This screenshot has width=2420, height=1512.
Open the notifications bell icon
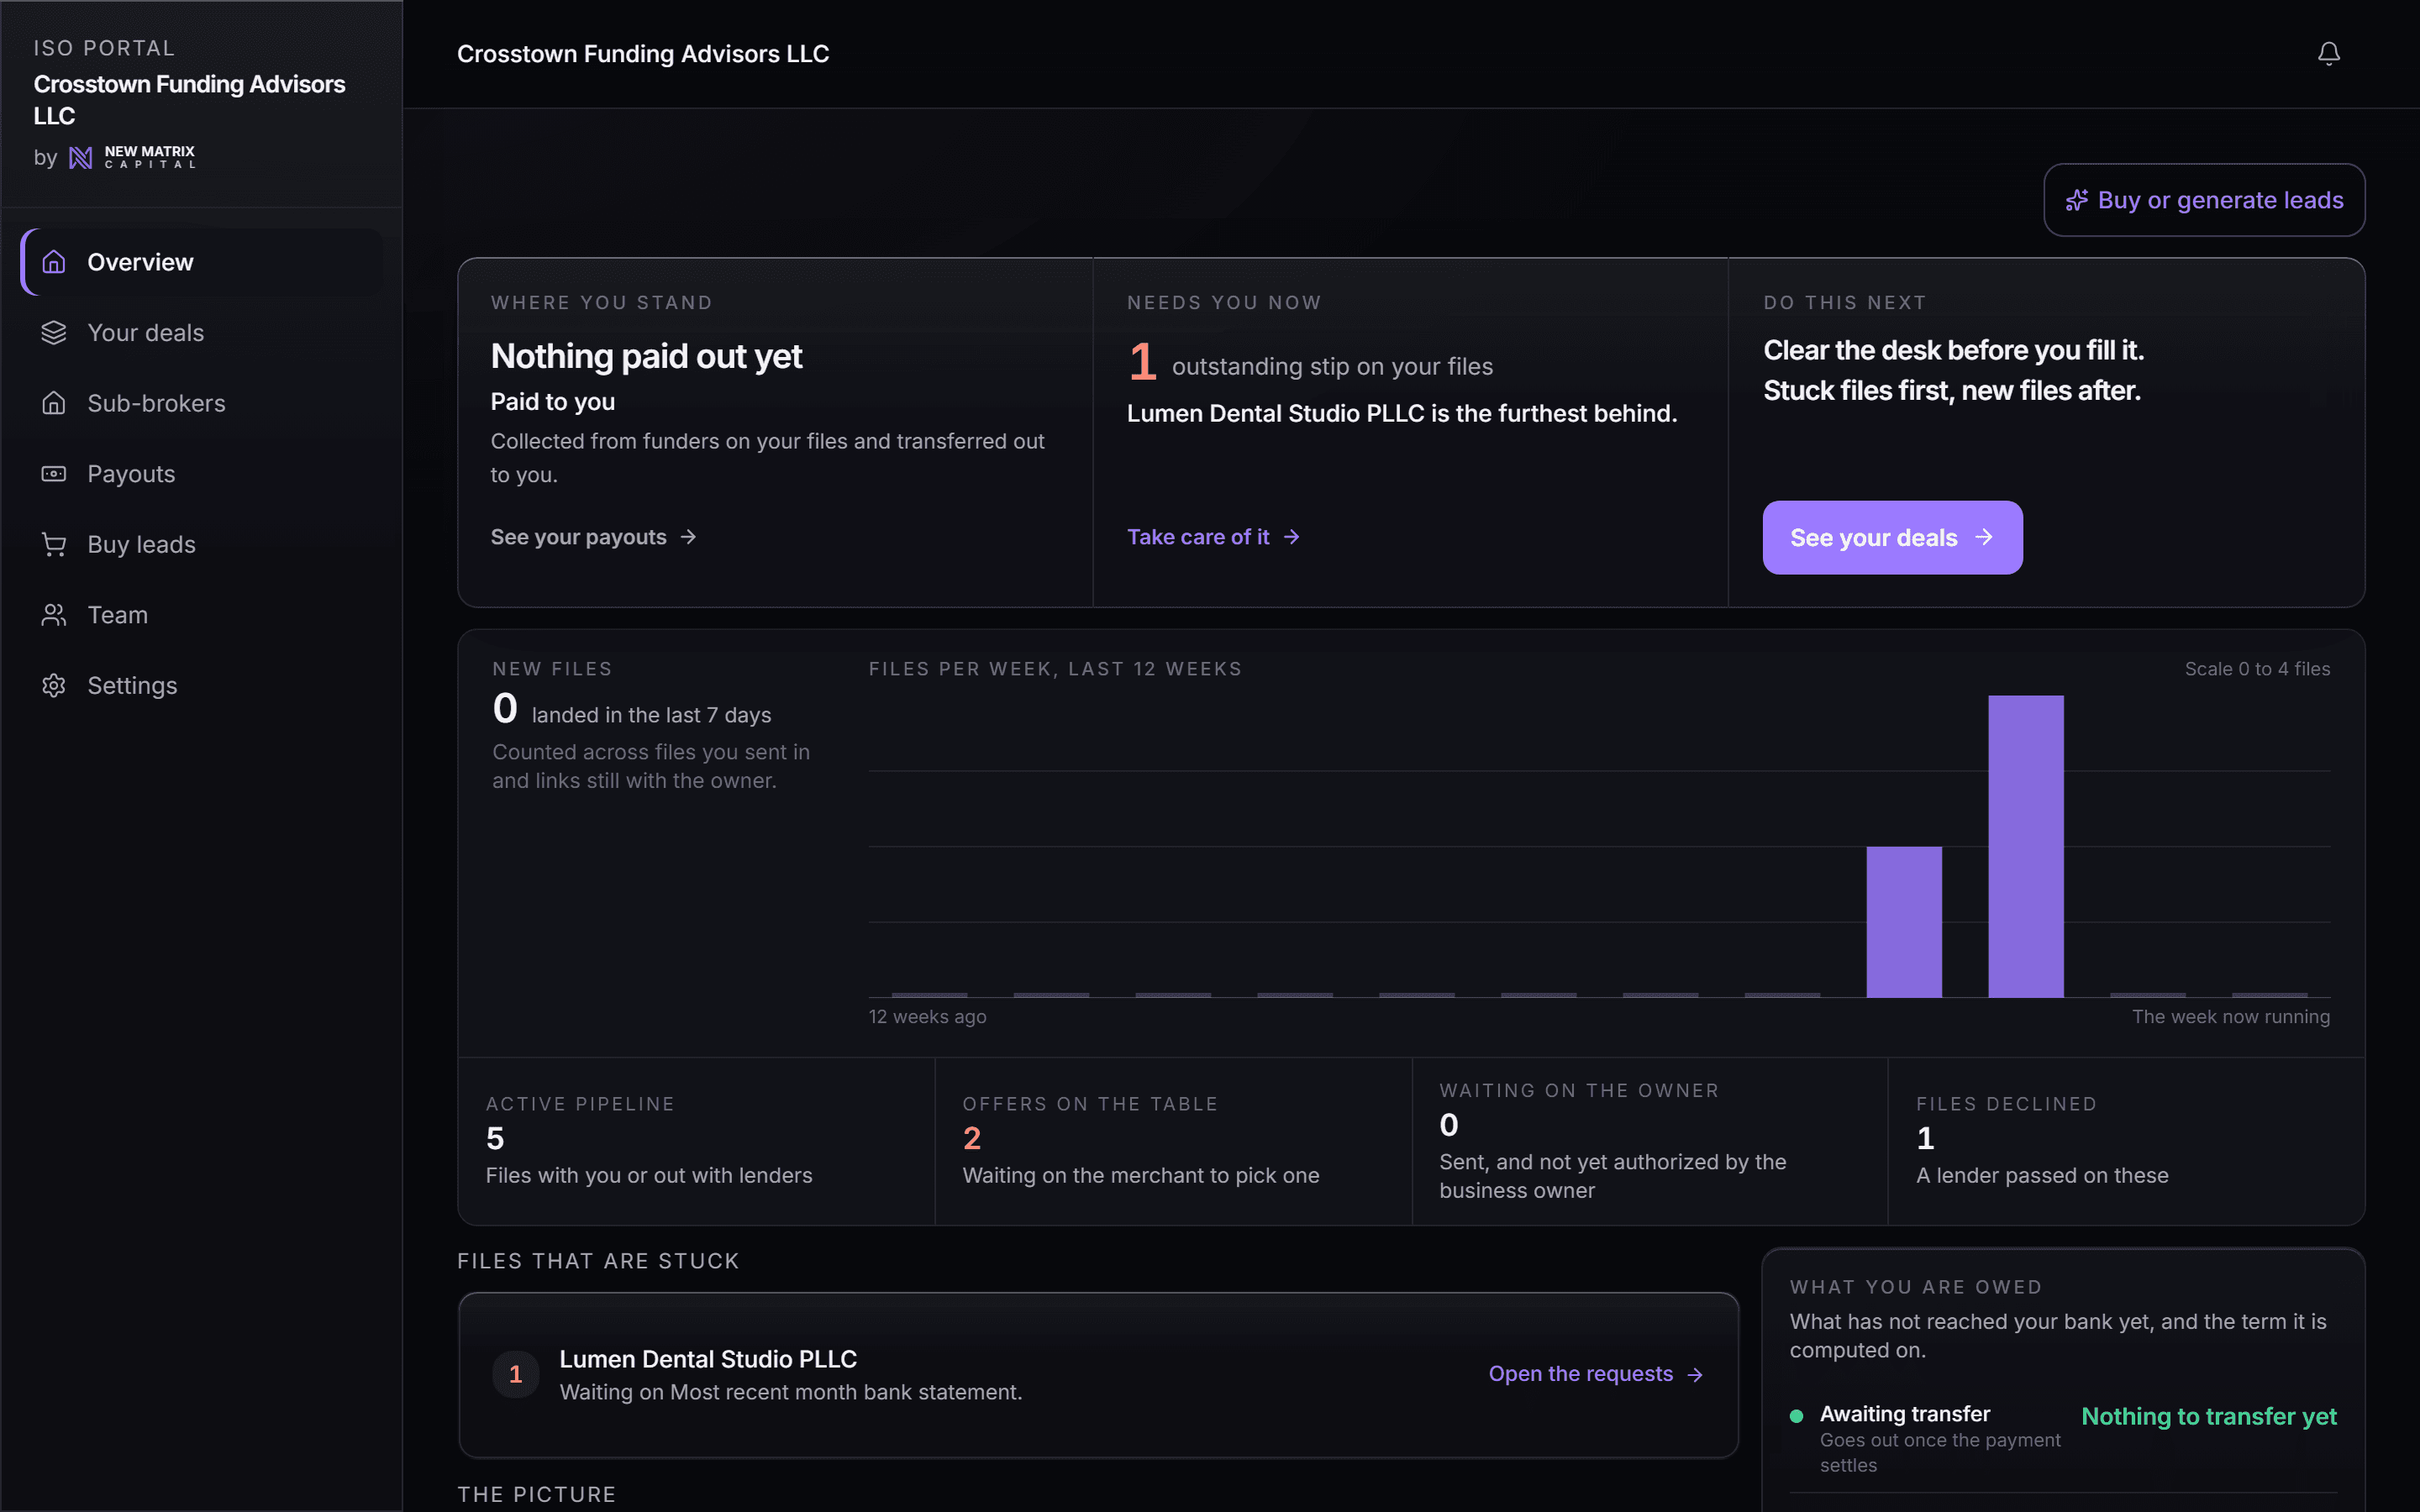coord(2328,54)
